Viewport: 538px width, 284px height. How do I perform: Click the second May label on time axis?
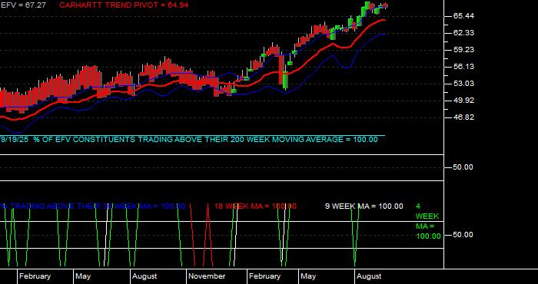(x=308, y=276)
